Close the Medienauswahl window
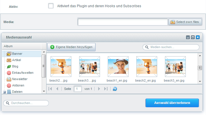Image resolution: width=206 pixels, height=115 pixels. (198, 37)
